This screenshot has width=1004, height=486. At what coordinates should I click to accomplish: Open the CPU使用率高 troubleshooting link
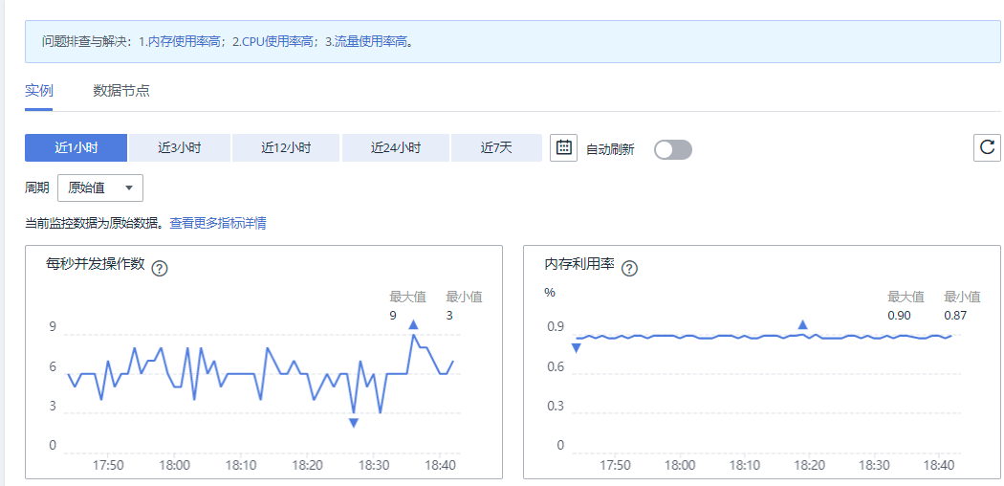click(x=279, y=42)
